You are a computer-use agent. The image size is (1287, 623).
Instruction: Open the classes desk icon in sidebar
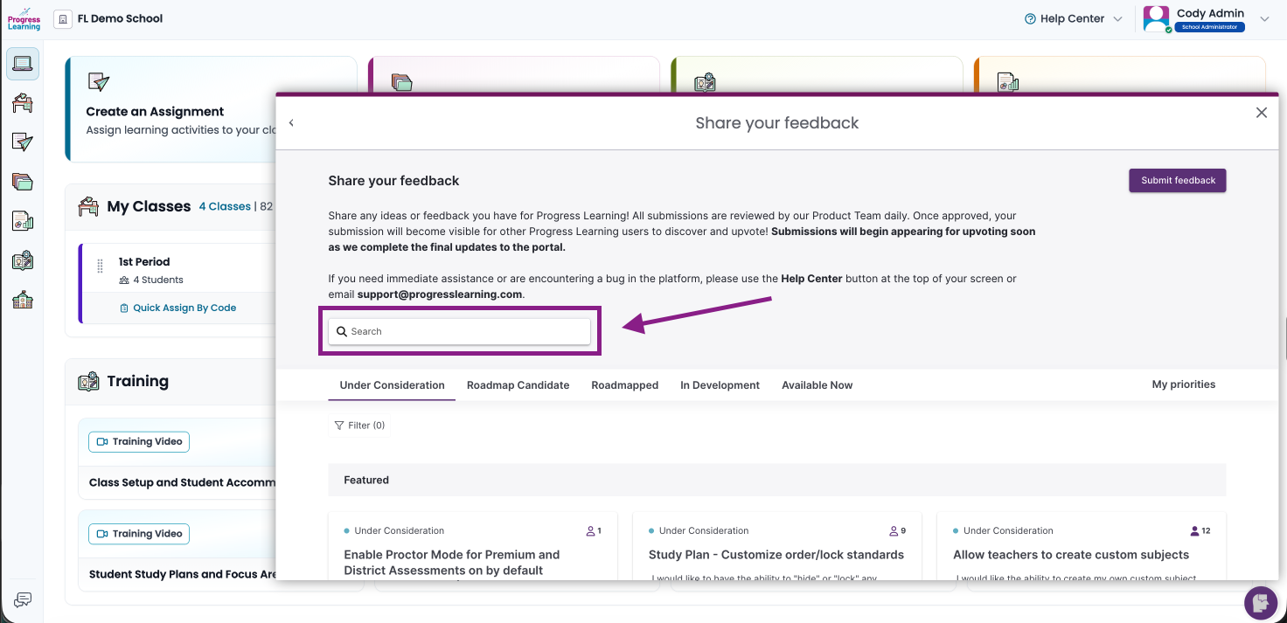pos(23,103)
